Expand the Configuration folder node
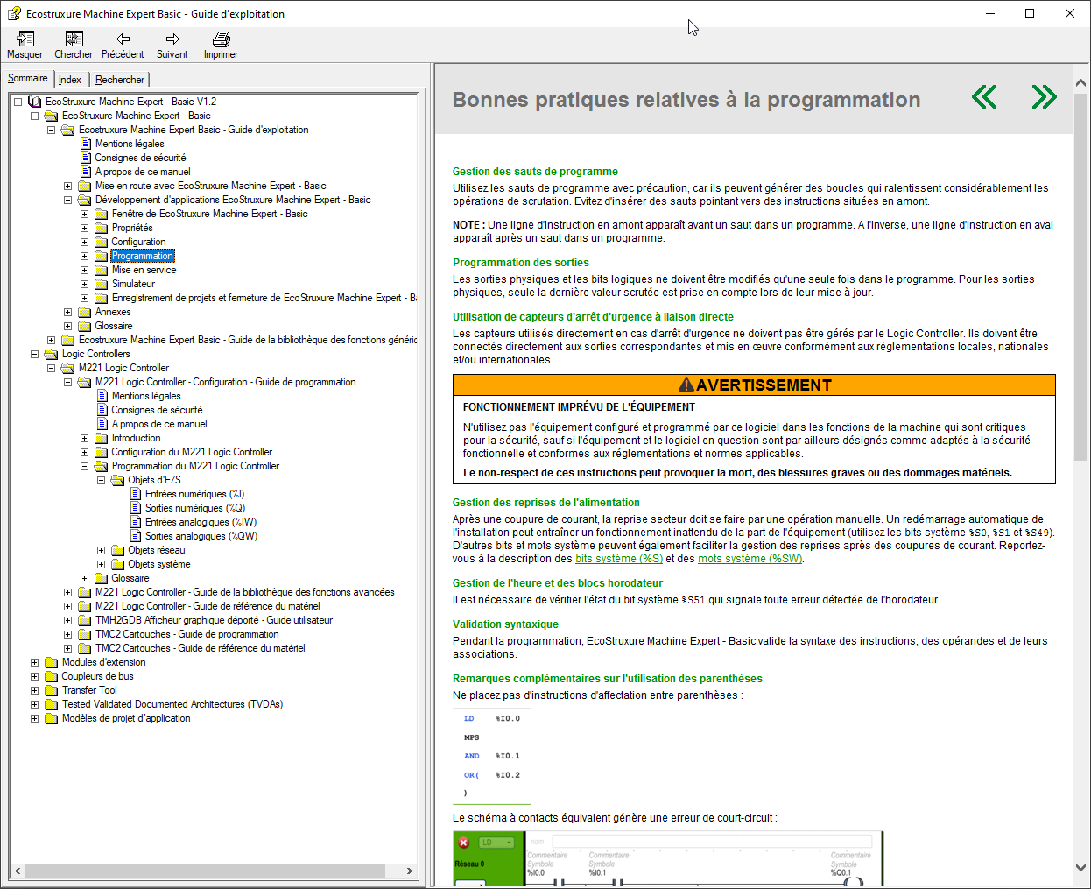Screen dimensions: 1091x889 tap(85, 242)
